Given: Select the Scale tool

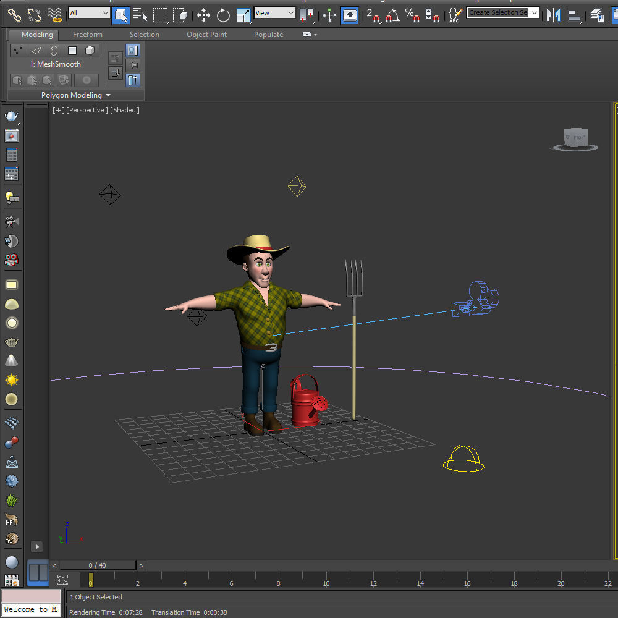Looking at the screenshot, I should pyautogui.click(x=243, y=15).
